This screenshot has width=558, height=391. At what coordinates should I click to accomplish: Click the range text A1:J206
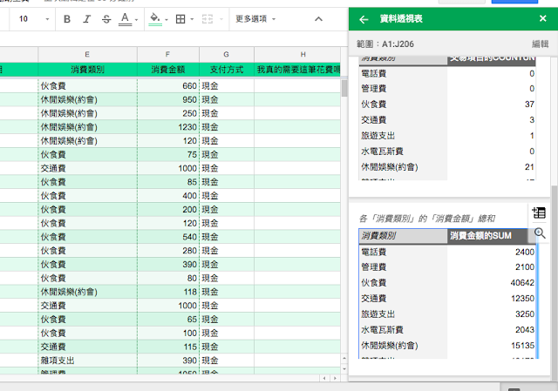pyautogui.click(x=398, y=44)
